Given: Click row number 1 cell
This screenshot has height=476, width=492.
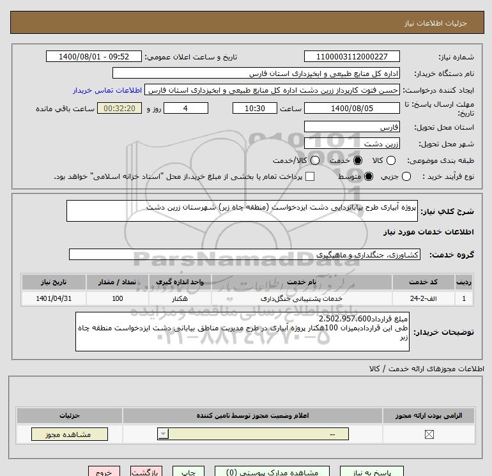Looking at the screenshot, I should pyautogui.click(x=464, y=298).
